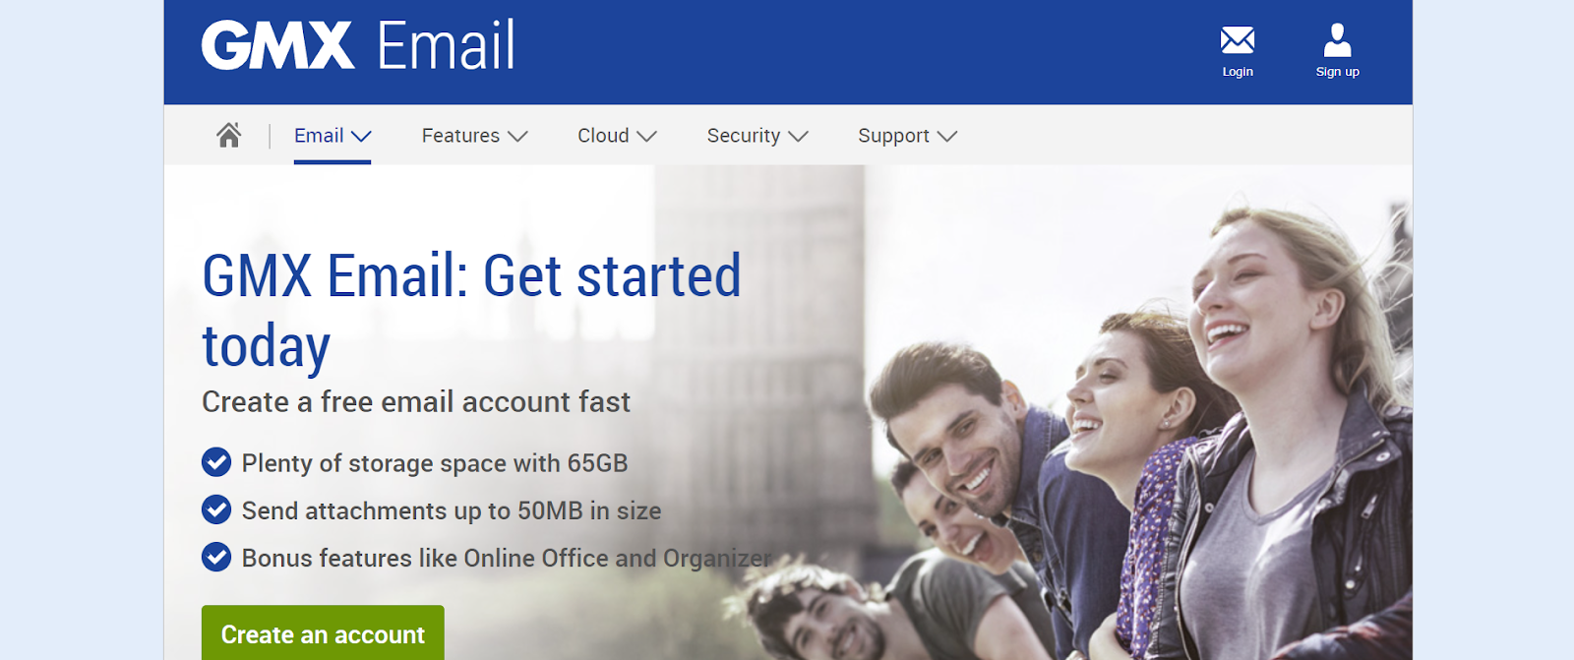This screenshot has height=660, width=1574.
Task: Open Login via the envelope icon
Action: point(1238,40)
